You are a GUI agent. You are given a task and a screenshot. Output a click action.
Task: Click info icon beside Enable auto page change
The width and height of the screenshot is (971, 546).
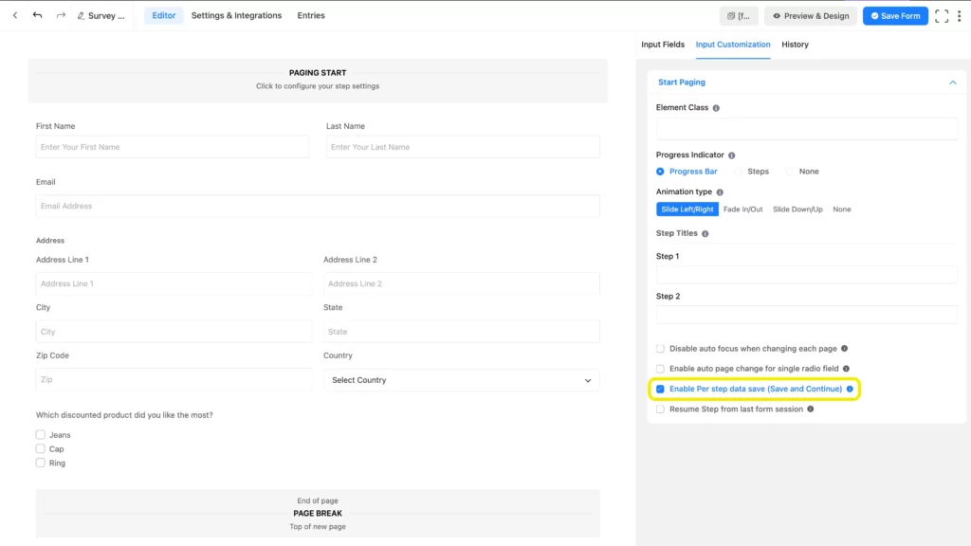(846, 369)
